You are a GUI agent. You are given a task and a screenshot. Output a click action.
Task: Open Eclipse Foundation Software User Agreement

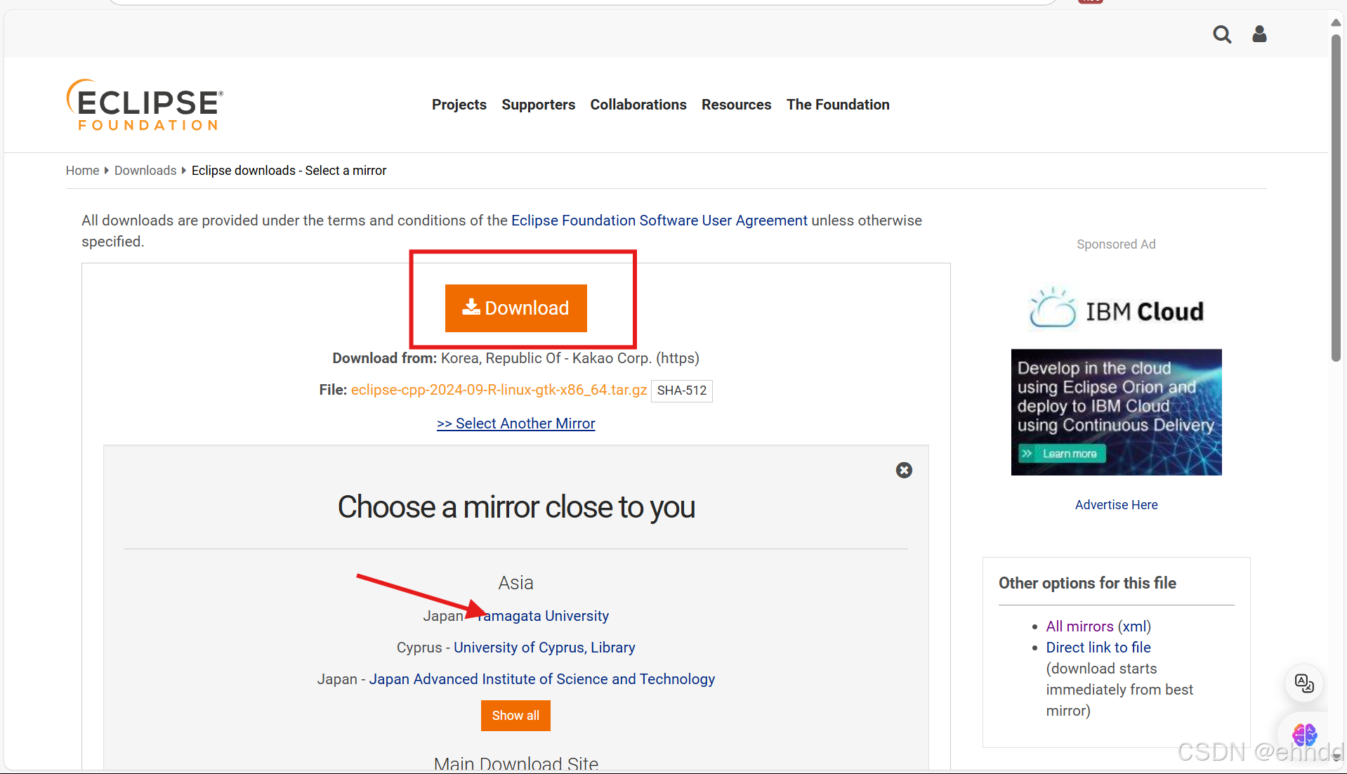(659, 221)
